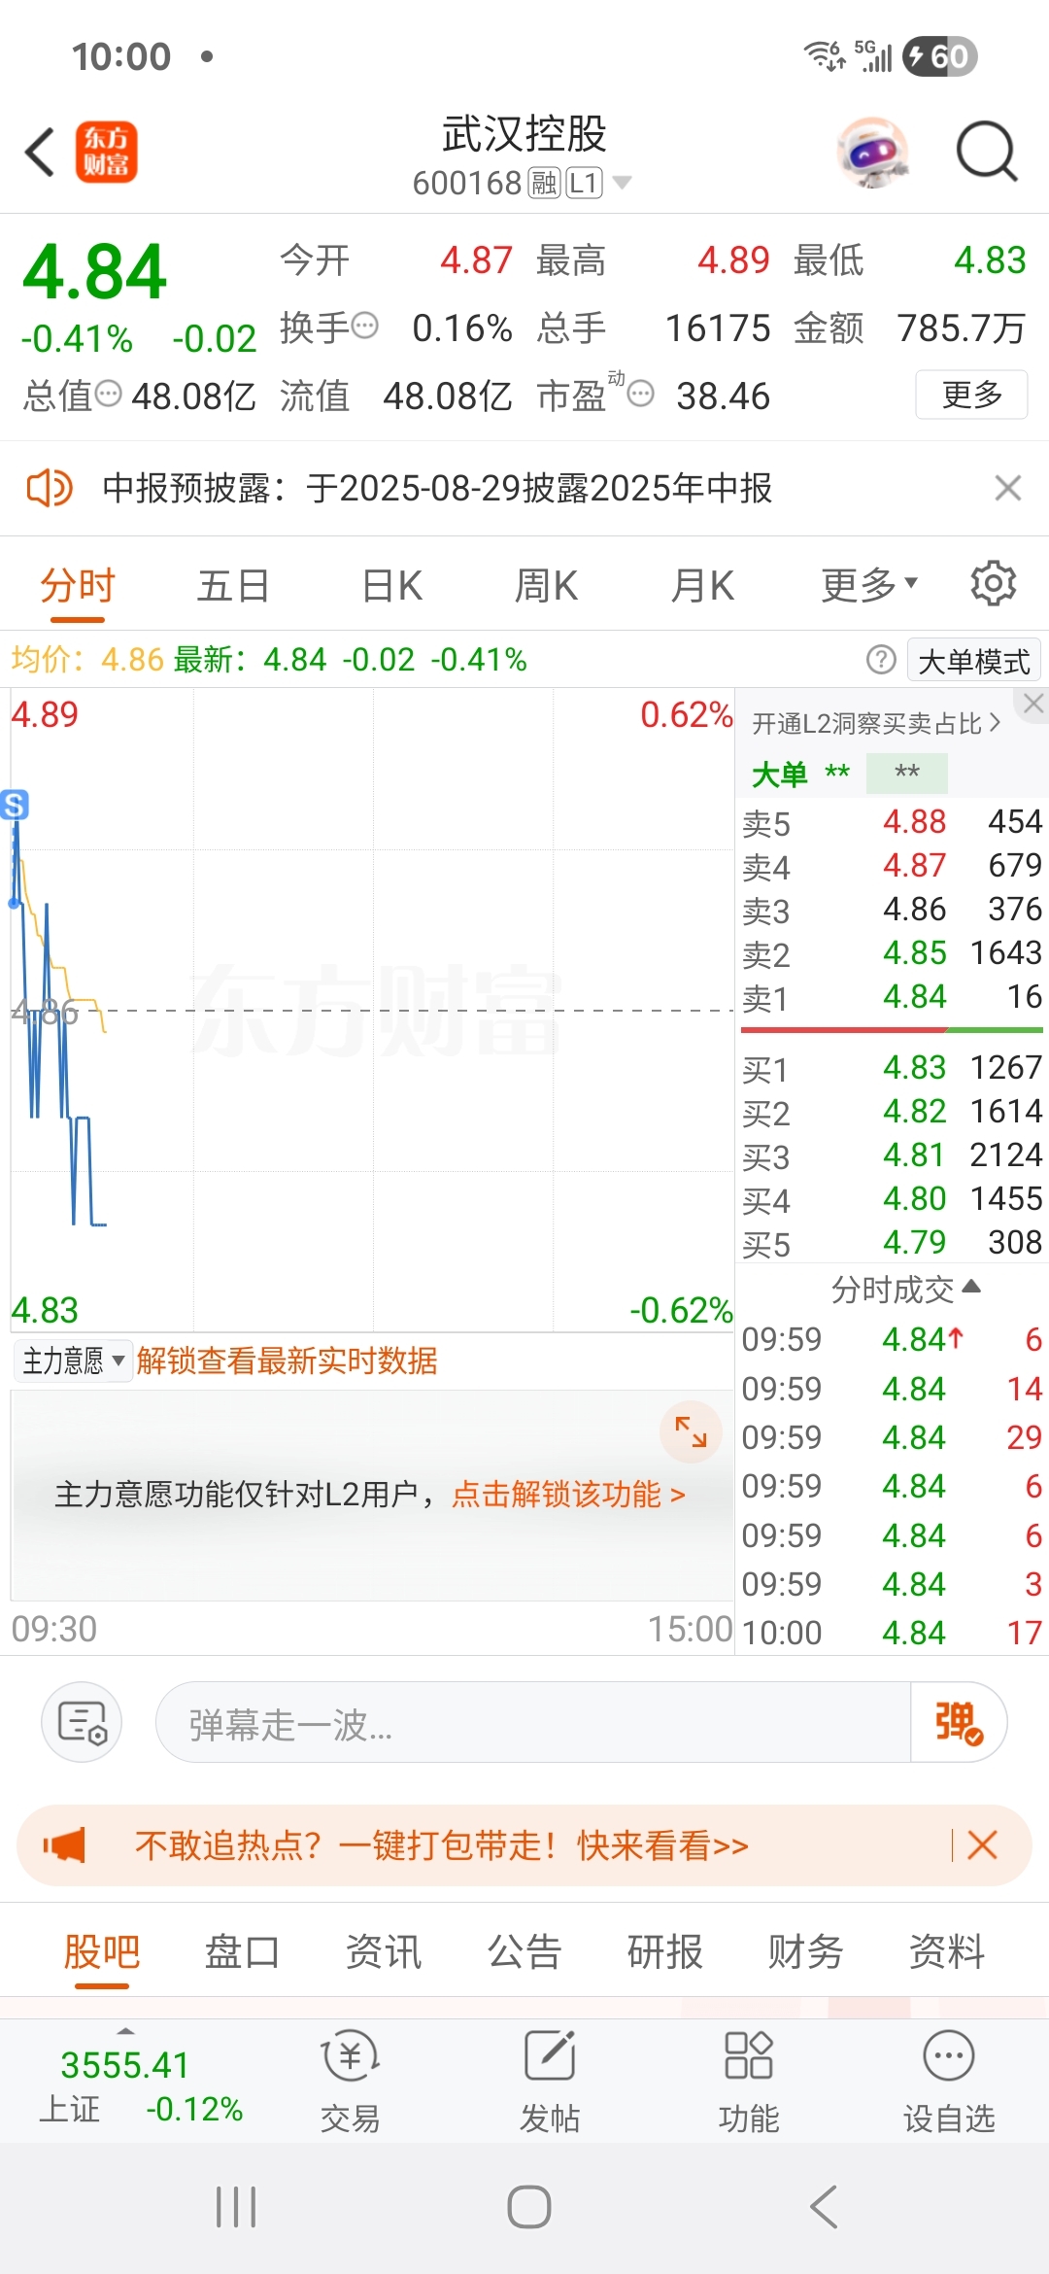This screenshot has height=2274, width=1049.
Task: Close the 不敢追热点 promo banner
Action: tap(982, 1844)
